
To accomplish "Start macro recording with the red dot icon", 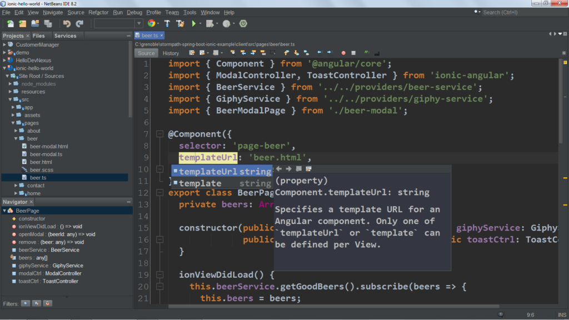I will coord(343,53).
